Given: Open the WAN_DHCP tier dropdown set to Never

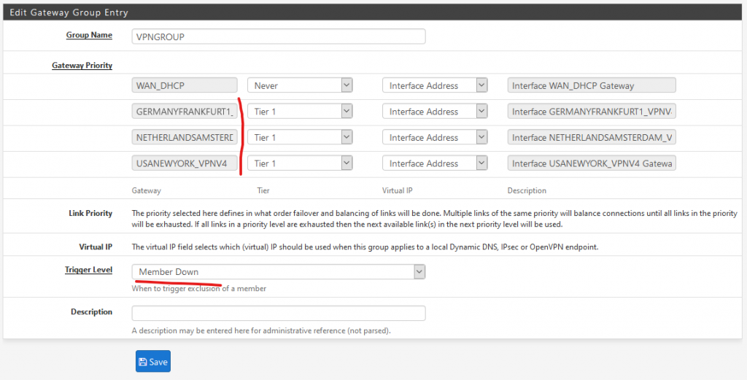Looking at the screenshot, I should click(x=300, y=85).
